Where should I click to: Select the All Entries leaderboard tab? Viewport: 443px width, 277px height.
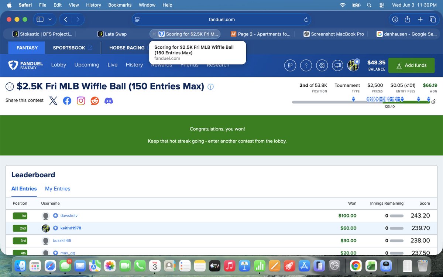point(24,189)
